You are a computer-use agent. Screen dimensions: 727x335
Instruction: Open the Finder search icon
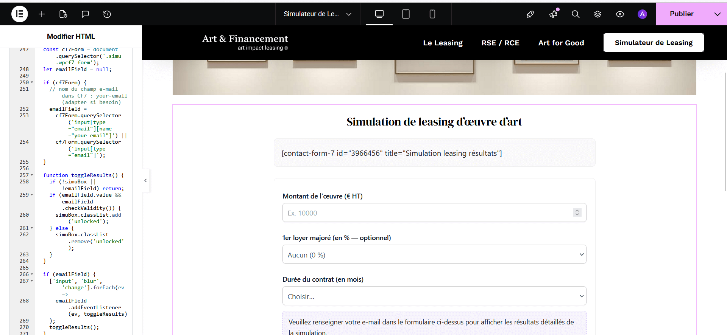click(x=576, y=14)
